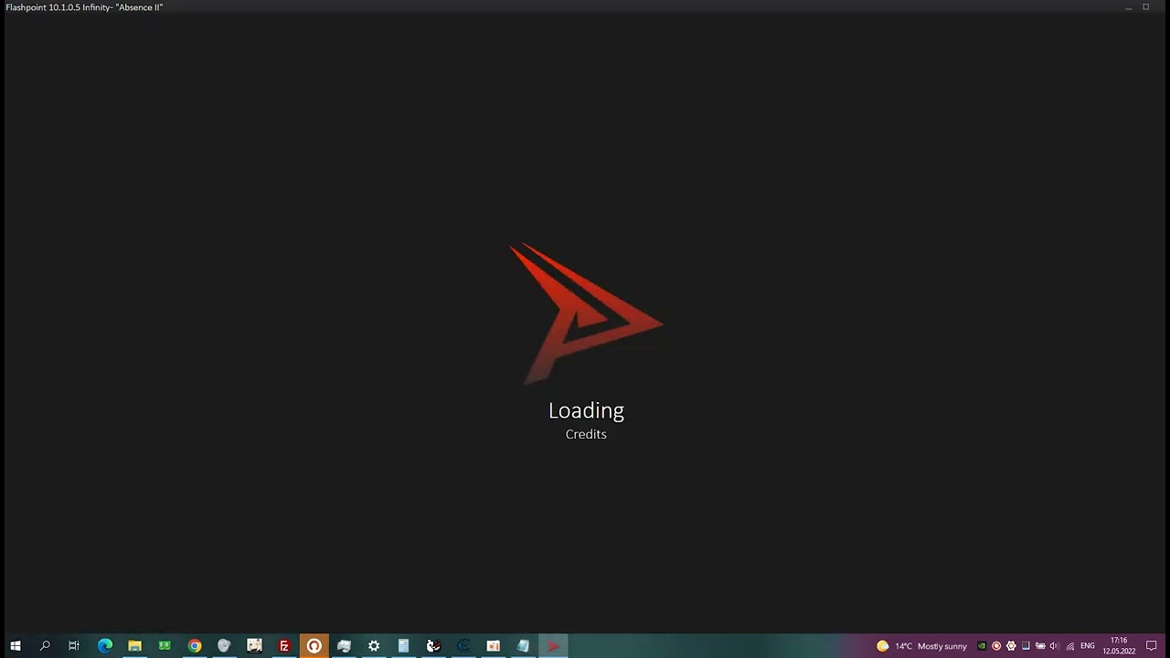
Task: Open NVIDIA tray icon
Action: (982, 646)
